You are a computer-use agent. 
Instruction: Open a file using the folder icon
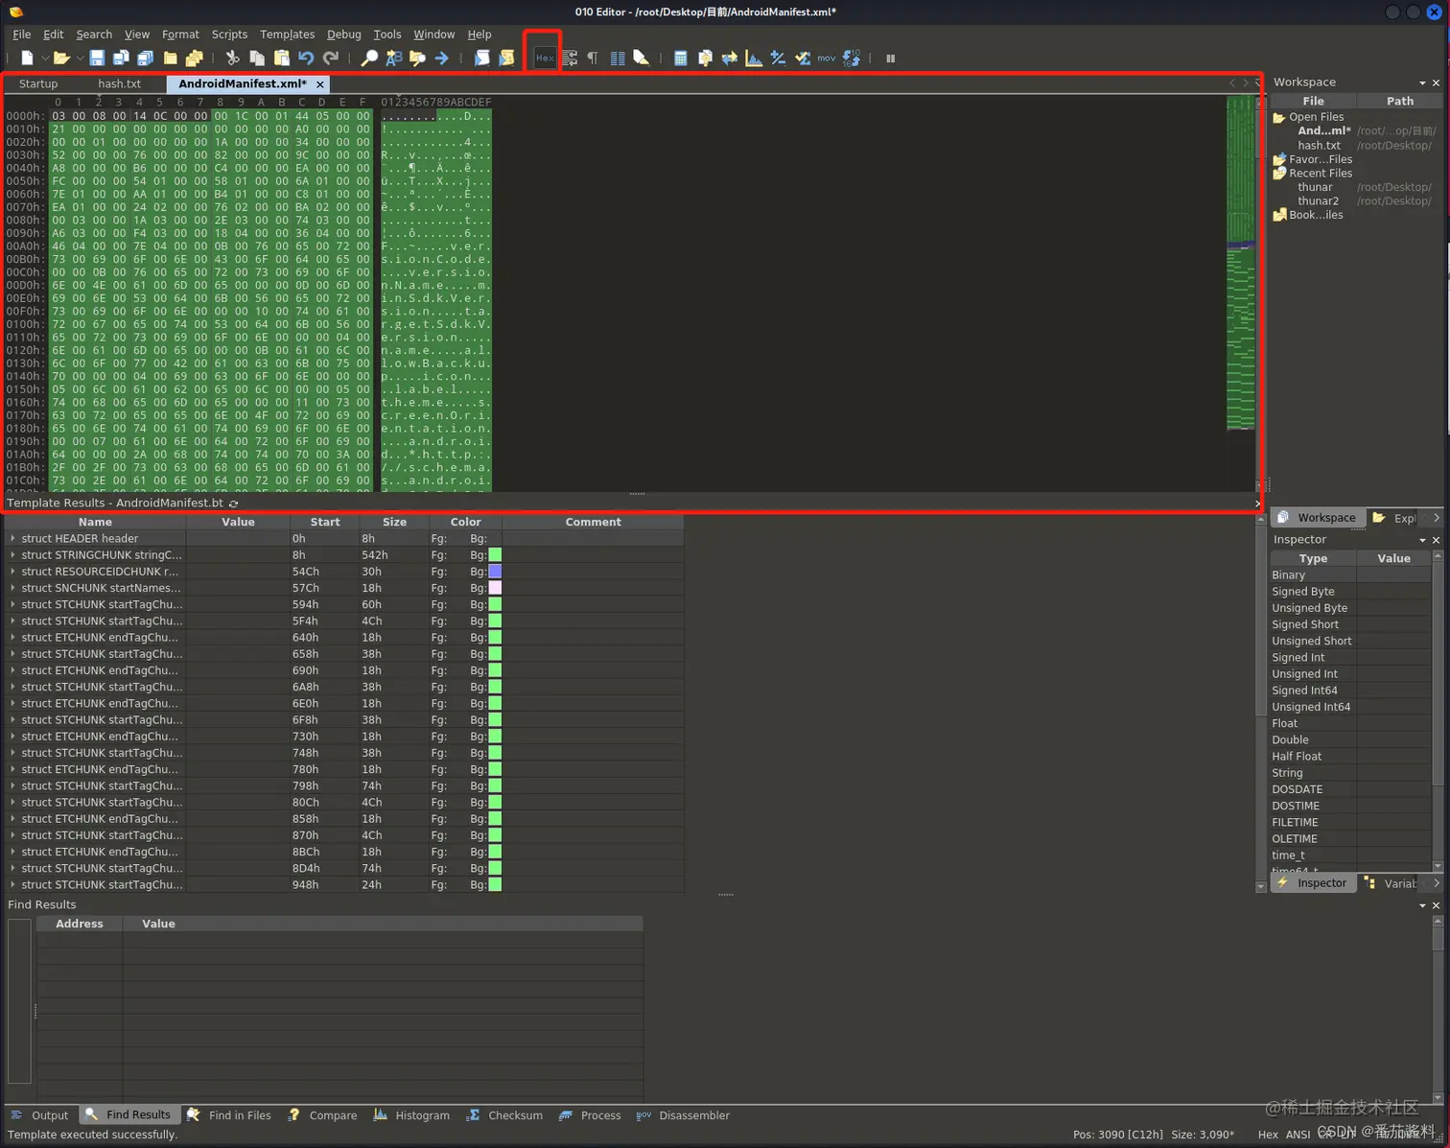(61, 59)
